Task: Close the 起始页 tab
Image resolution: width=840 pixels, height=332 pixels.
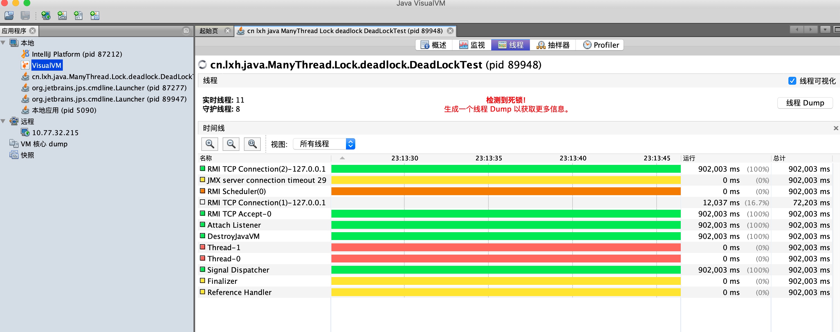Action: 228,31
